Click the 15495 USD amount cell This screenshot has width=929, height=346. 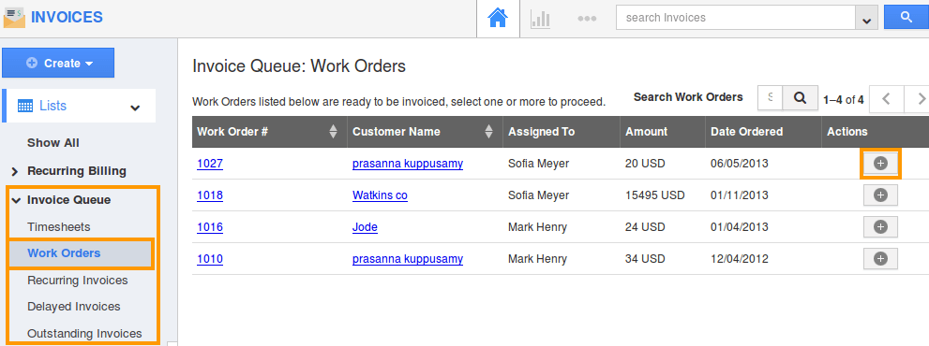(x=654, y=195)
